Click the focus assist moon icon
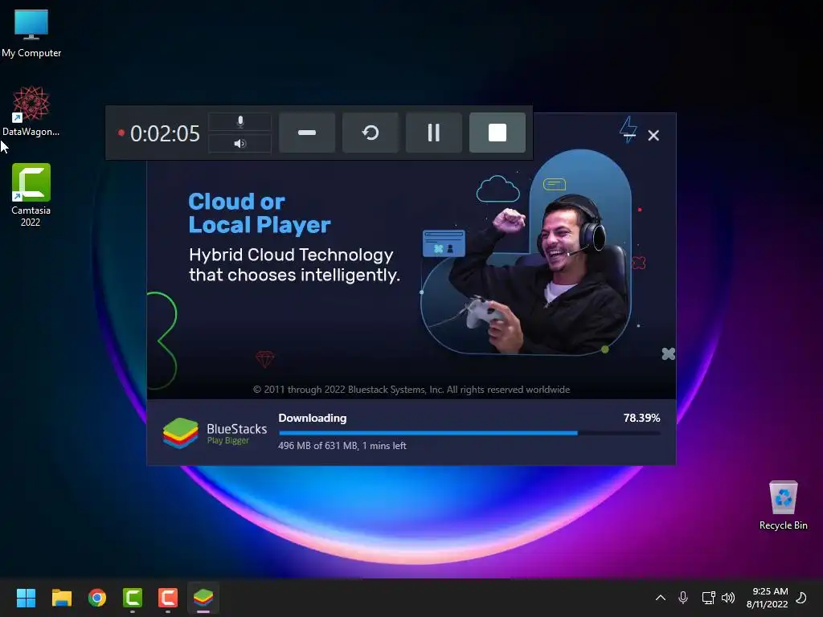Screen dimensions: 823x617 click(801, 598)
